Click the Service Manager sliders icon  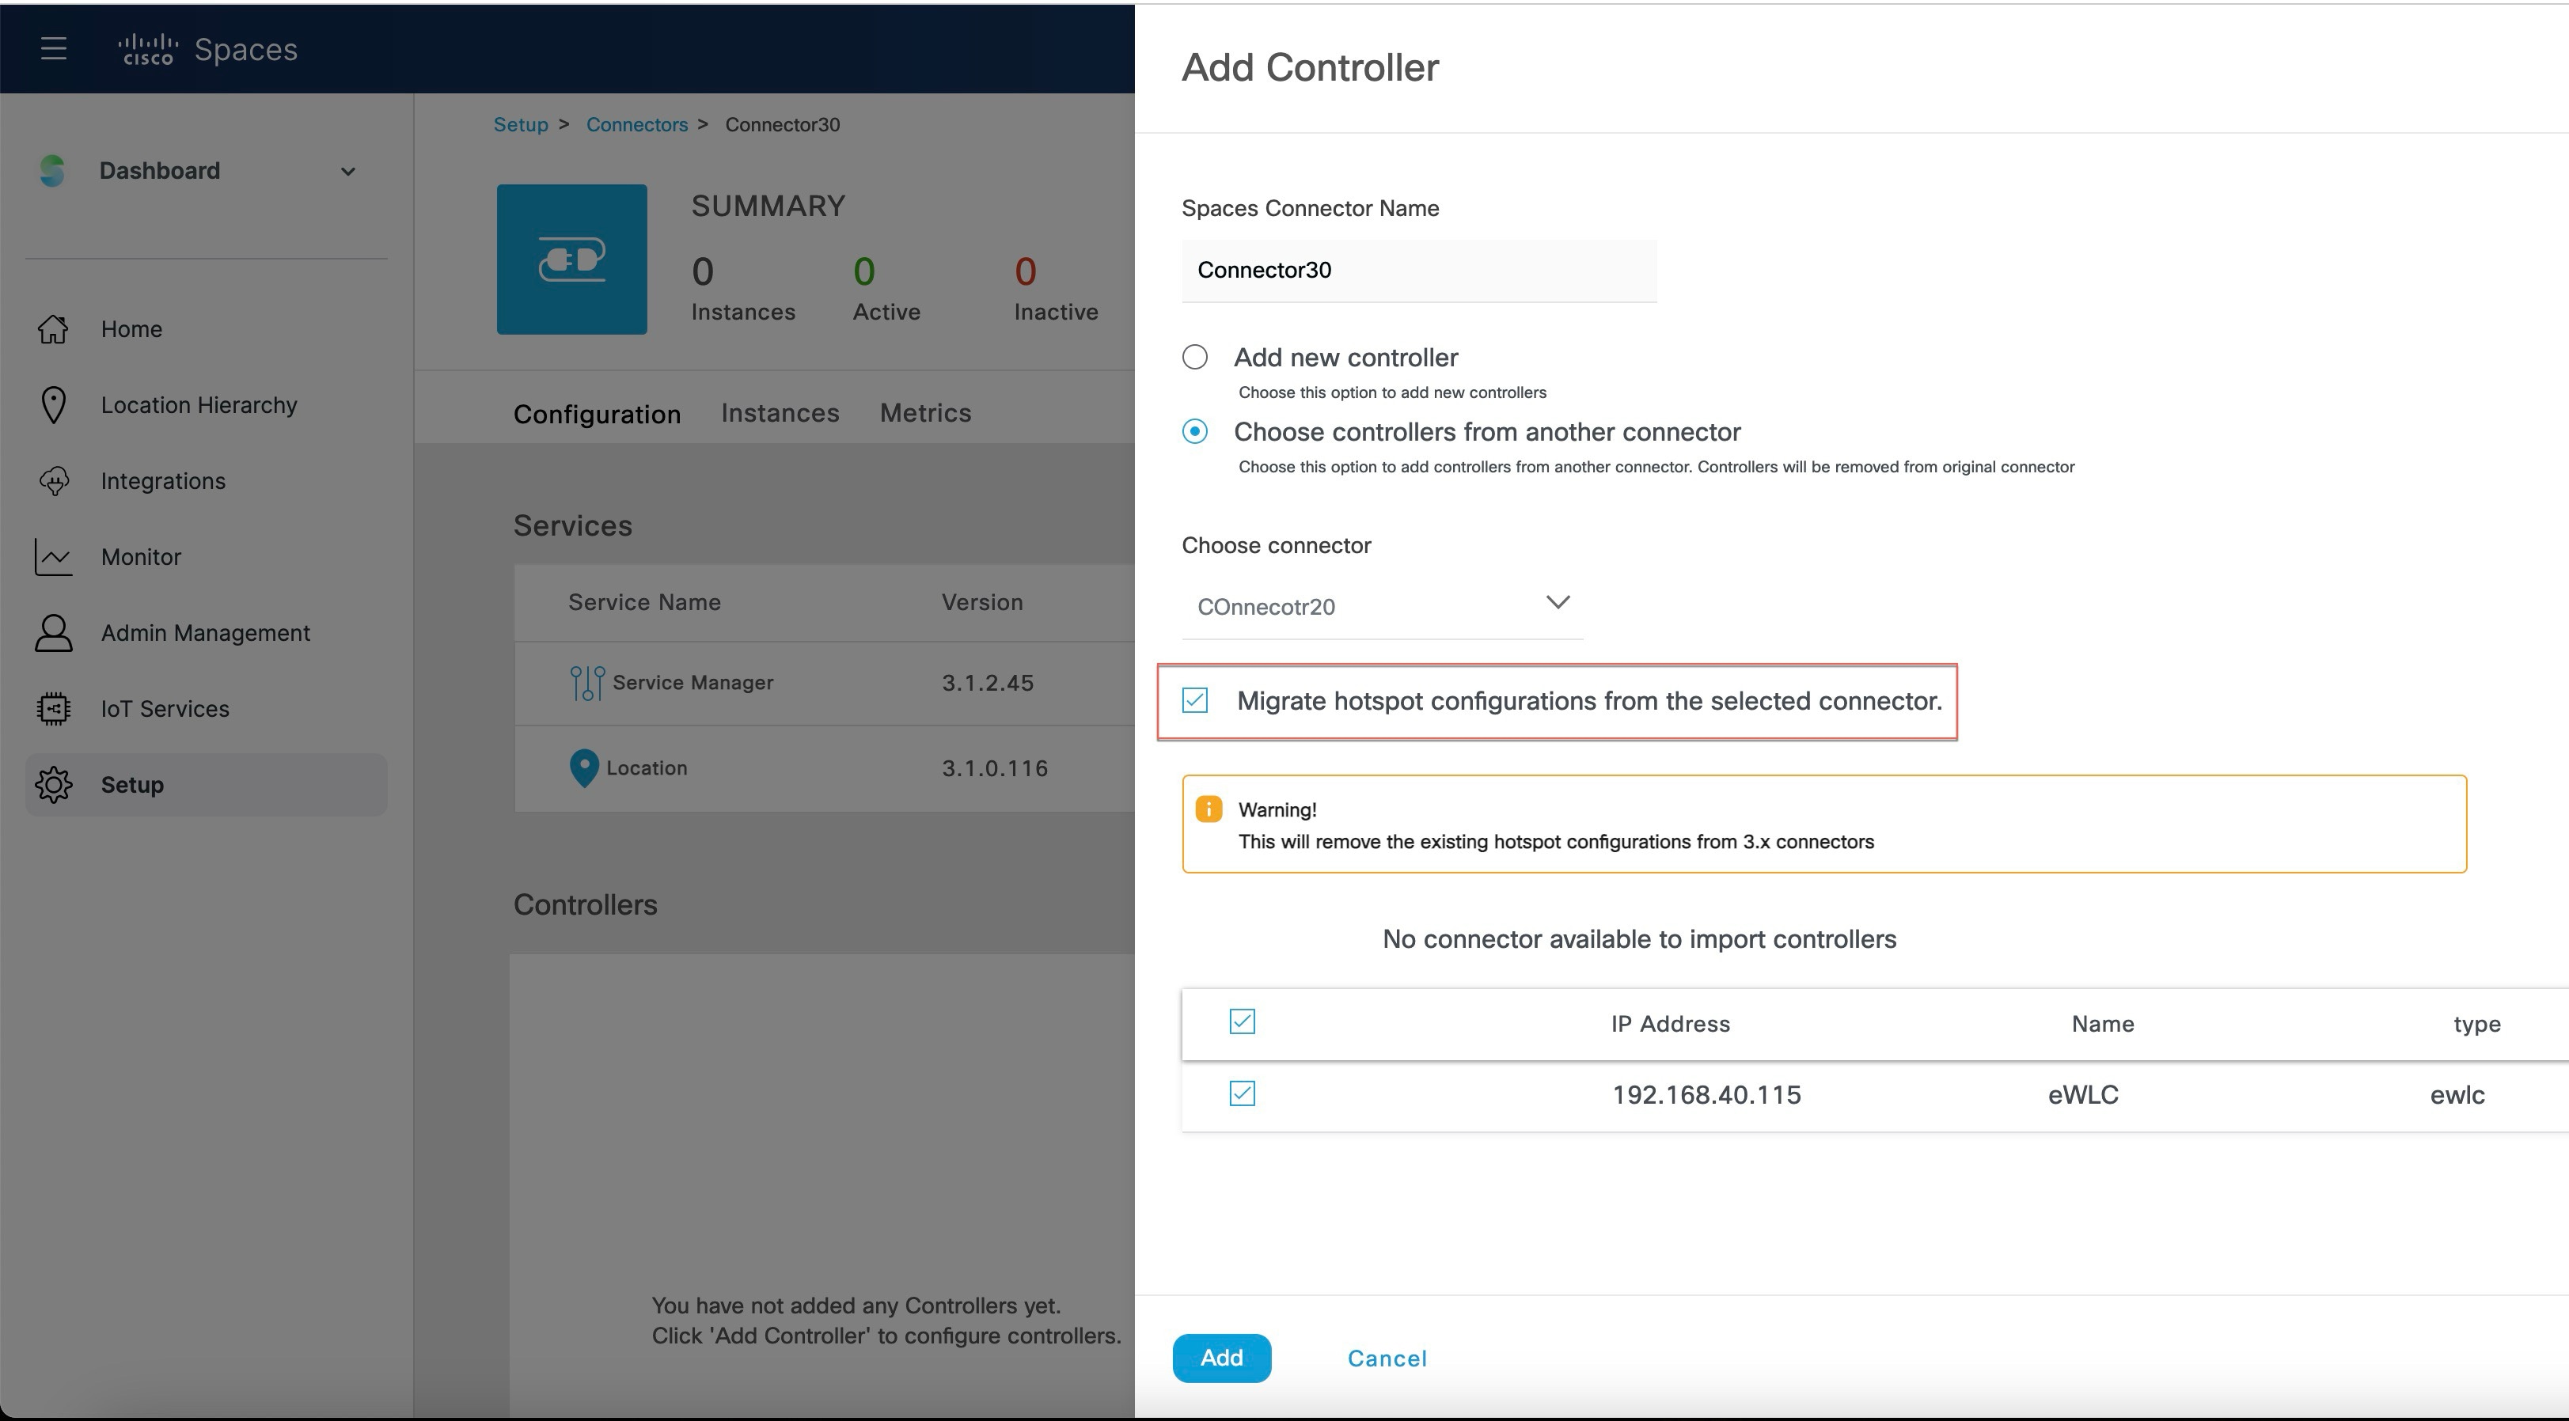point(587,683)
